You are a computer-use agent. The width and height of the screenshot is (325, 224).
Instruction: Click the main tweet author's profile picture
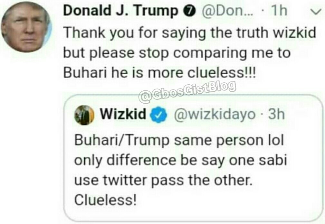(x=26, y=27)
